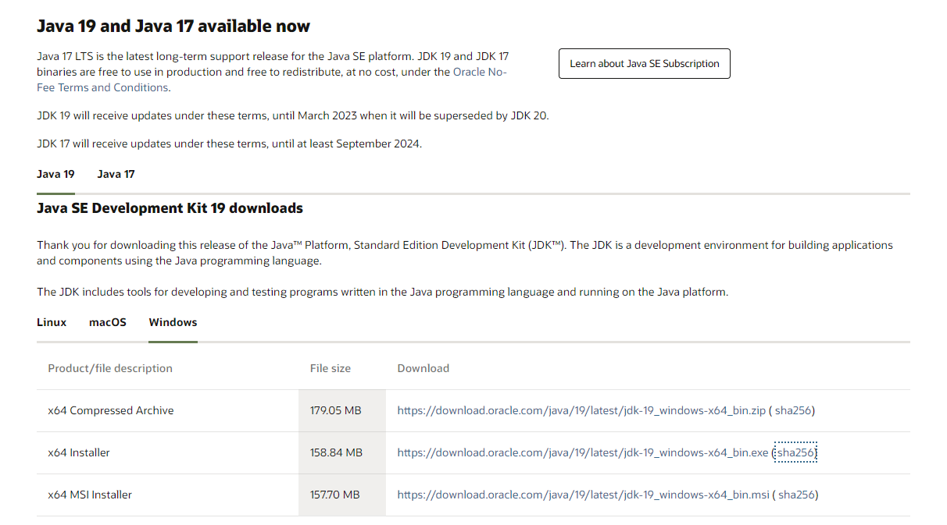
Task: Click the Java 19 and Java 17 available now heading
Action: (x=173, y=26)
